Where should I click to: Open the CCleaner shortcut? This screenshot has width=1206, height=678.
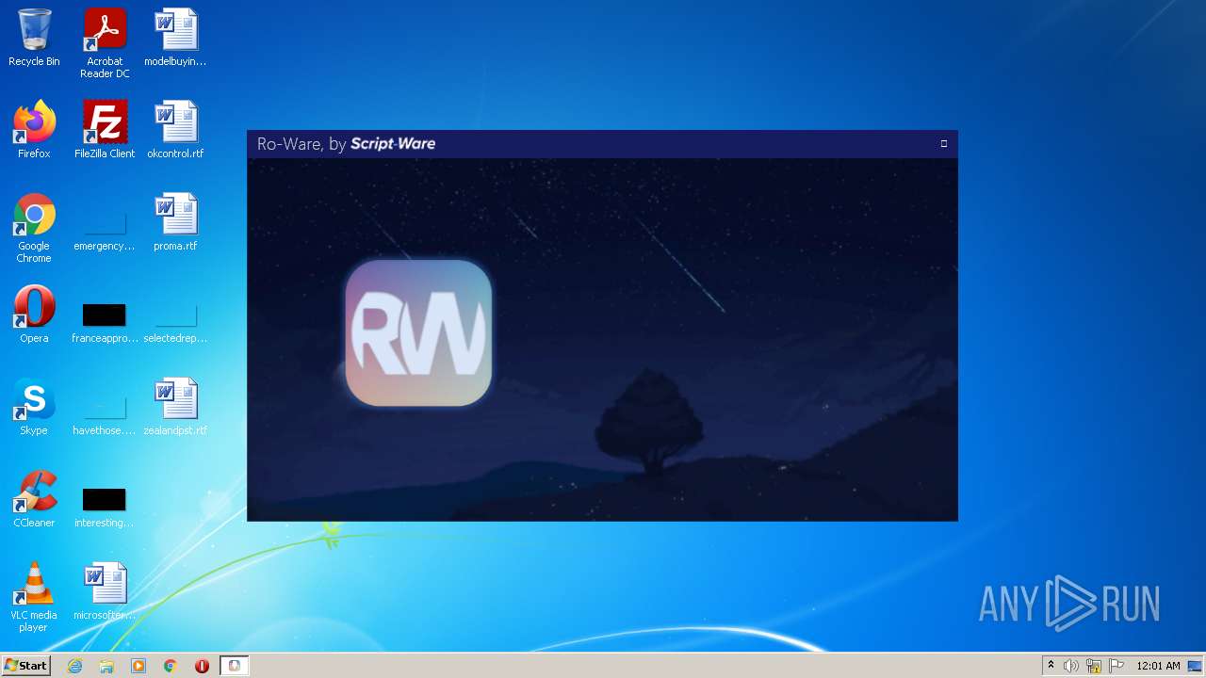coord(34,499)
